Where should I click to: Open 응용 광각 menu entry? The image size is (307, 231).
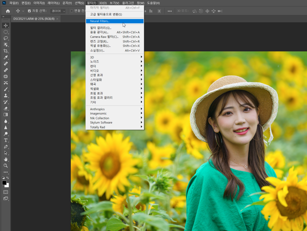(115, 32)
